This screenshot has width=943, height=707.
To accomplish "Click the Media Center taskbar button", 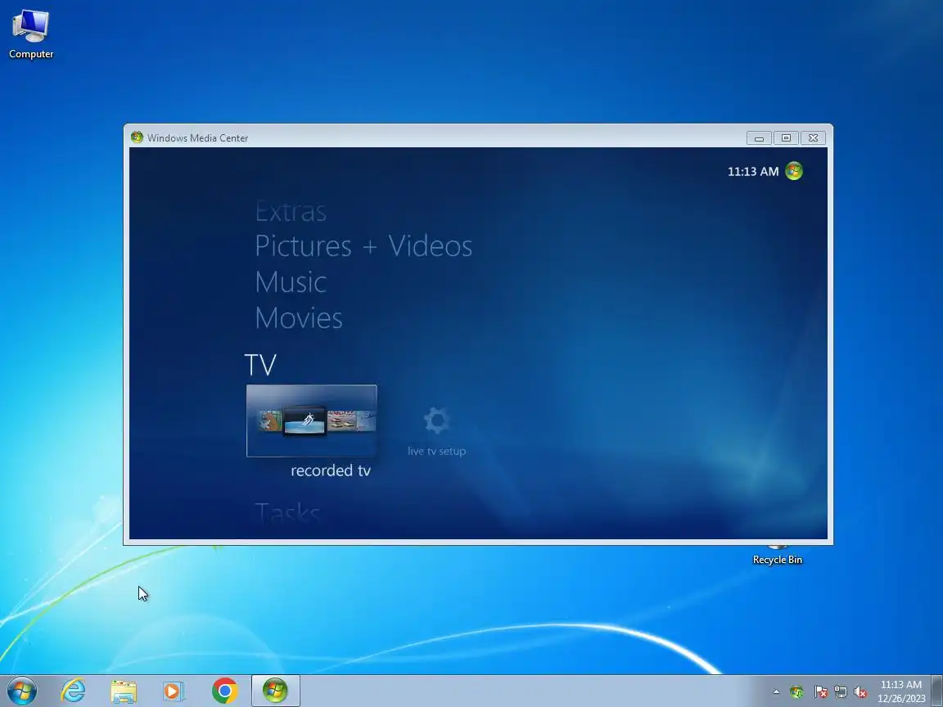I will [275, 691].
